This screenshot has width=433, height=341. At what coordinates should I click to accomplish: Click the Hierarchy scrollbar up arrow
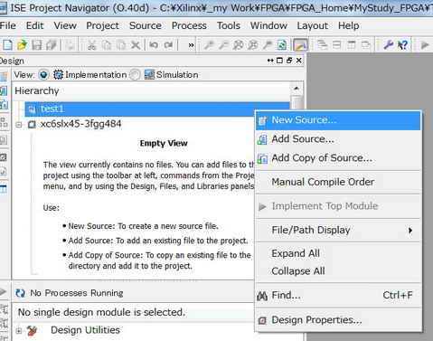click(x=297, y=89)
